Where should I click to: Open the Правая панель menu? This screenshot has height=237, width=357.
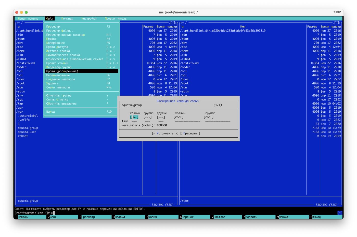(x=116, y=19)
